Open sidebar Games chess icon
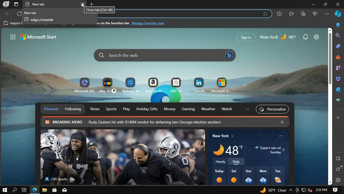This screenshot has height=194, width=344. click(x=338, y=68)
